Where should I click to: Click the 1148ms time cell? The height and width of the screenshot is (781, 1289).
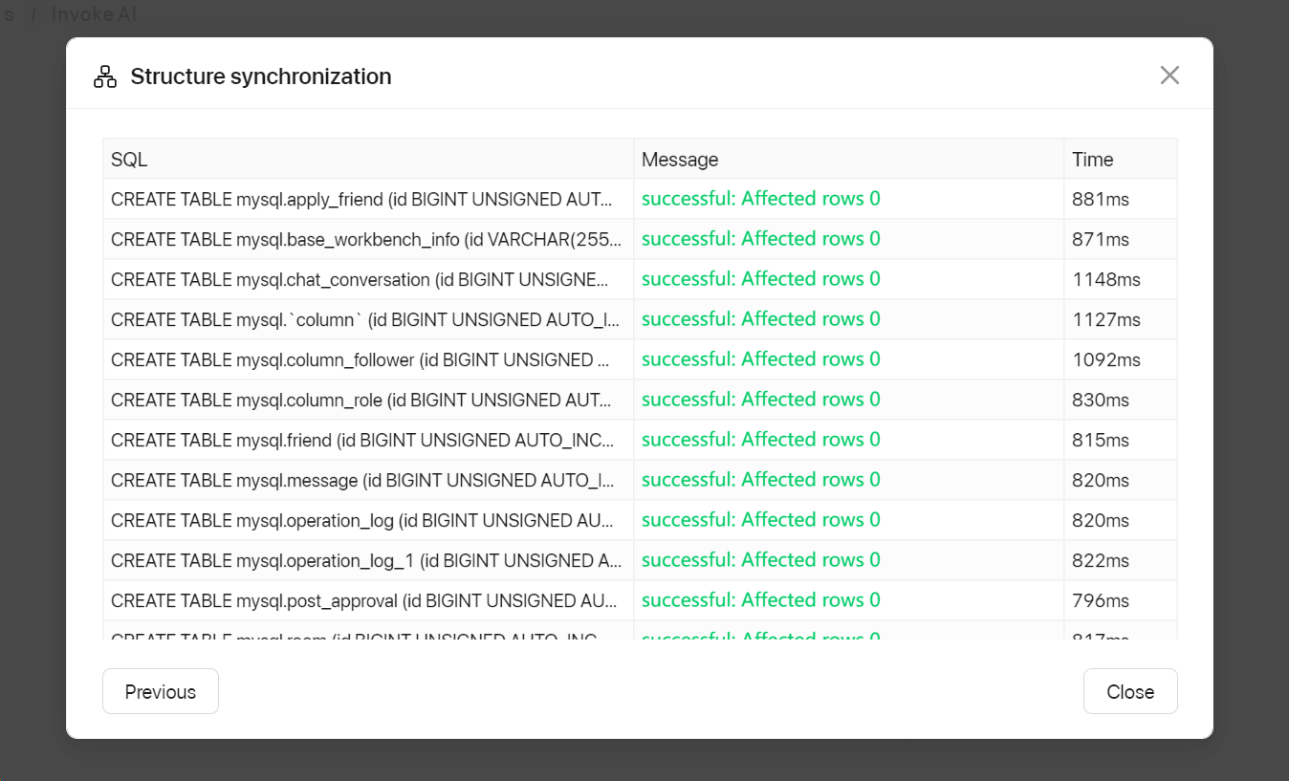(1121, 279)
